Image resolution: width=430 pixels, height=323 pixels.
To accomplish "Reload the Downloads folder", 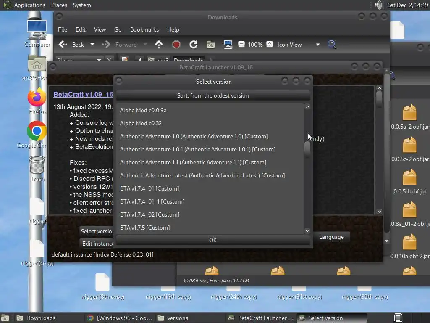I will (x=193, y=45).
